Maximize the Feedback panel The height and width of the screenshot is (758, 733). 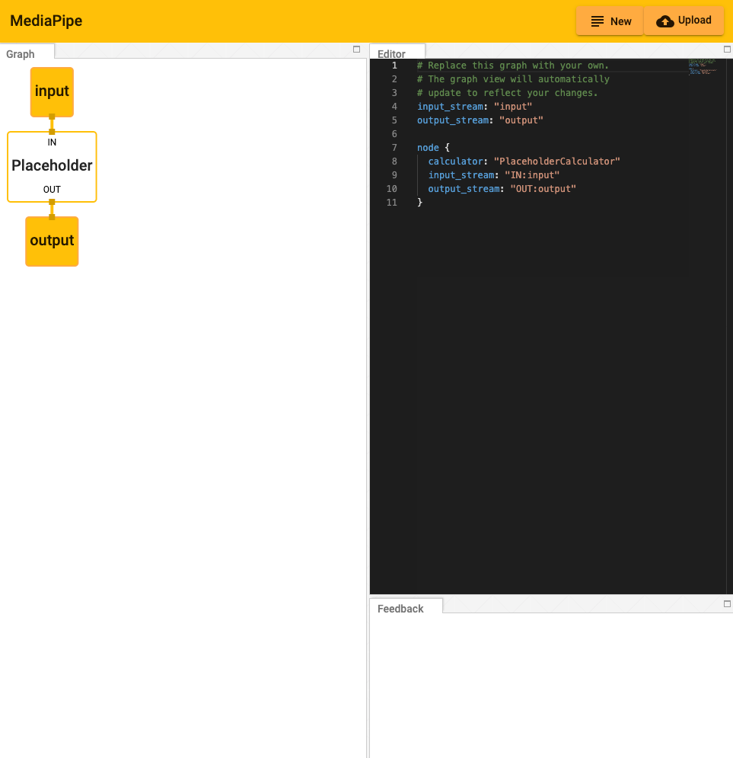pos(727,604)
